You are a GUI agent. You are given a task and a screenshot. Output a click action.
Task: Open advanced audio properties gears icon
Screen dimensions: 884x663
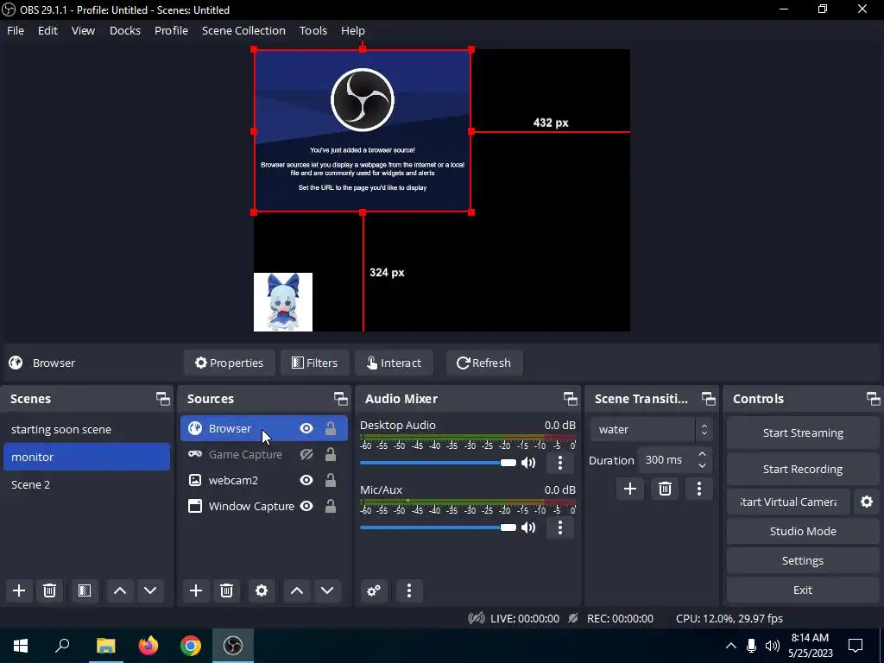point(374,590)
